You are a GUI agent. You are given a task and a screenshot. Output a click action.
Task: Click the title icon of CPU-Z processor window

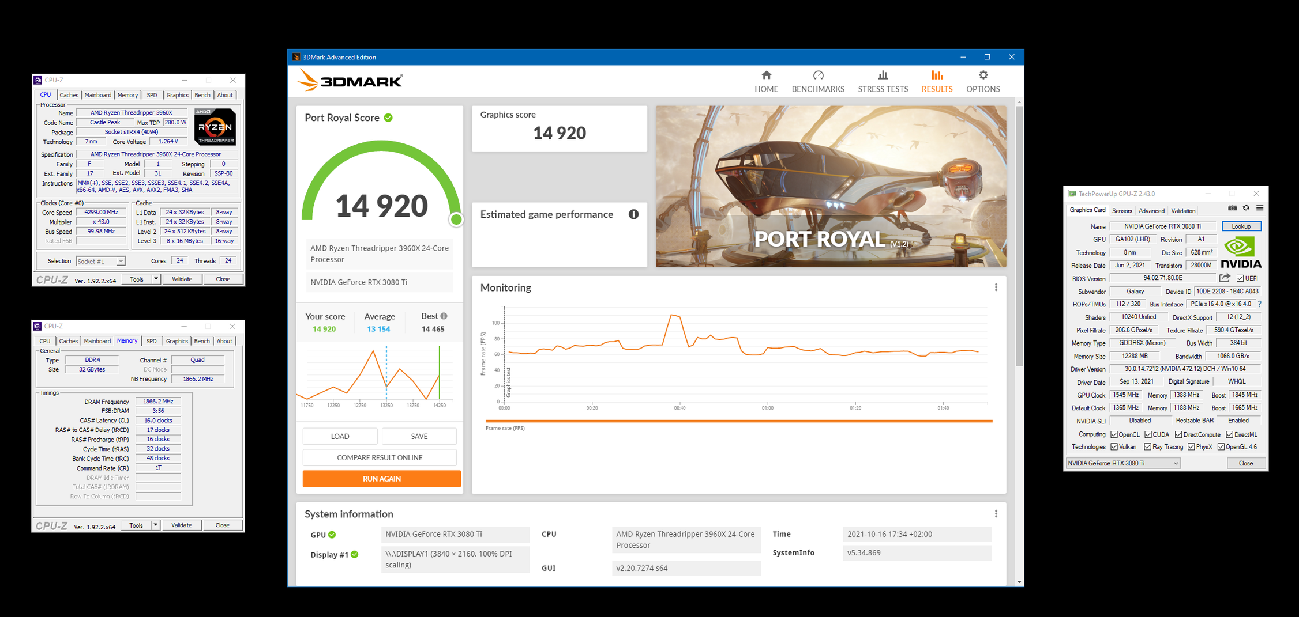click(38, 80)
